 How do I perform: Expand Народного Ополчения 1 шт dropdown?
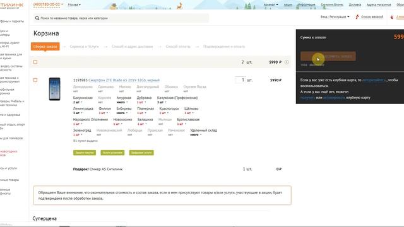[x=78, y=124]
